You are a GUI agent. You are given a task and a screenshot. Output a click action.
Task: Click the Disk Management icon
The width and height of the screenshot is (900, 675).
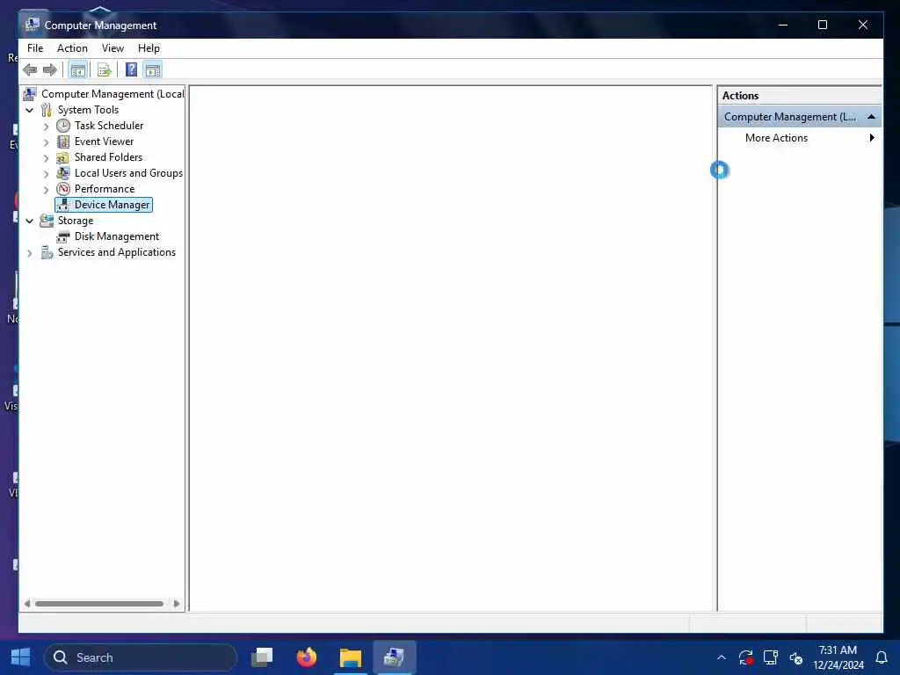pos(63,236)
